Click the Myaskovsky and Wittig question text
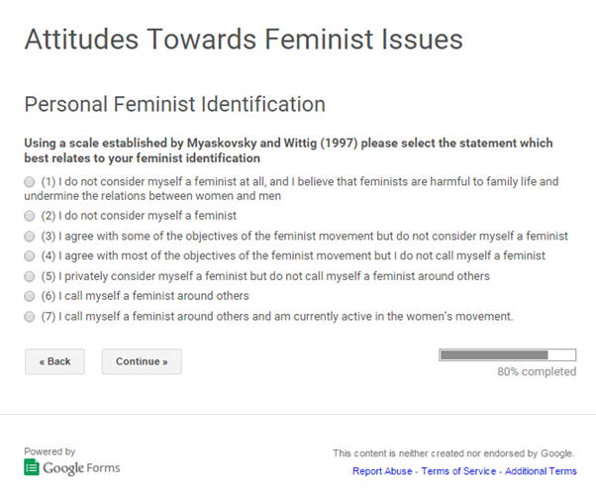This screenshot has width=596, height=496. pyautogui.click(x=288, y=150)
